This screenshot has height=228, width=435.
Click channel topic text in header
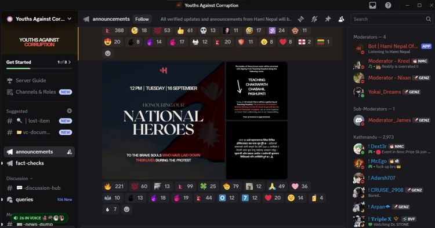[226, 19]
